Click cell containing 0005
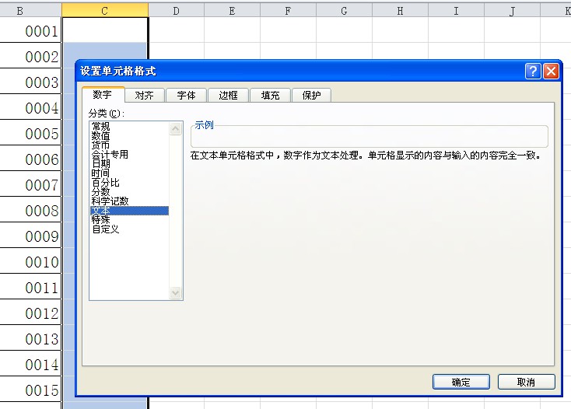This screenshot has height=409, width=571. [x=30, y=132]
